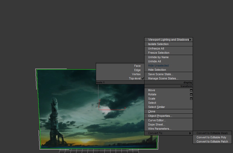
Task: Open the Move transform settings box icon
Action: click(x=191, y=90)
